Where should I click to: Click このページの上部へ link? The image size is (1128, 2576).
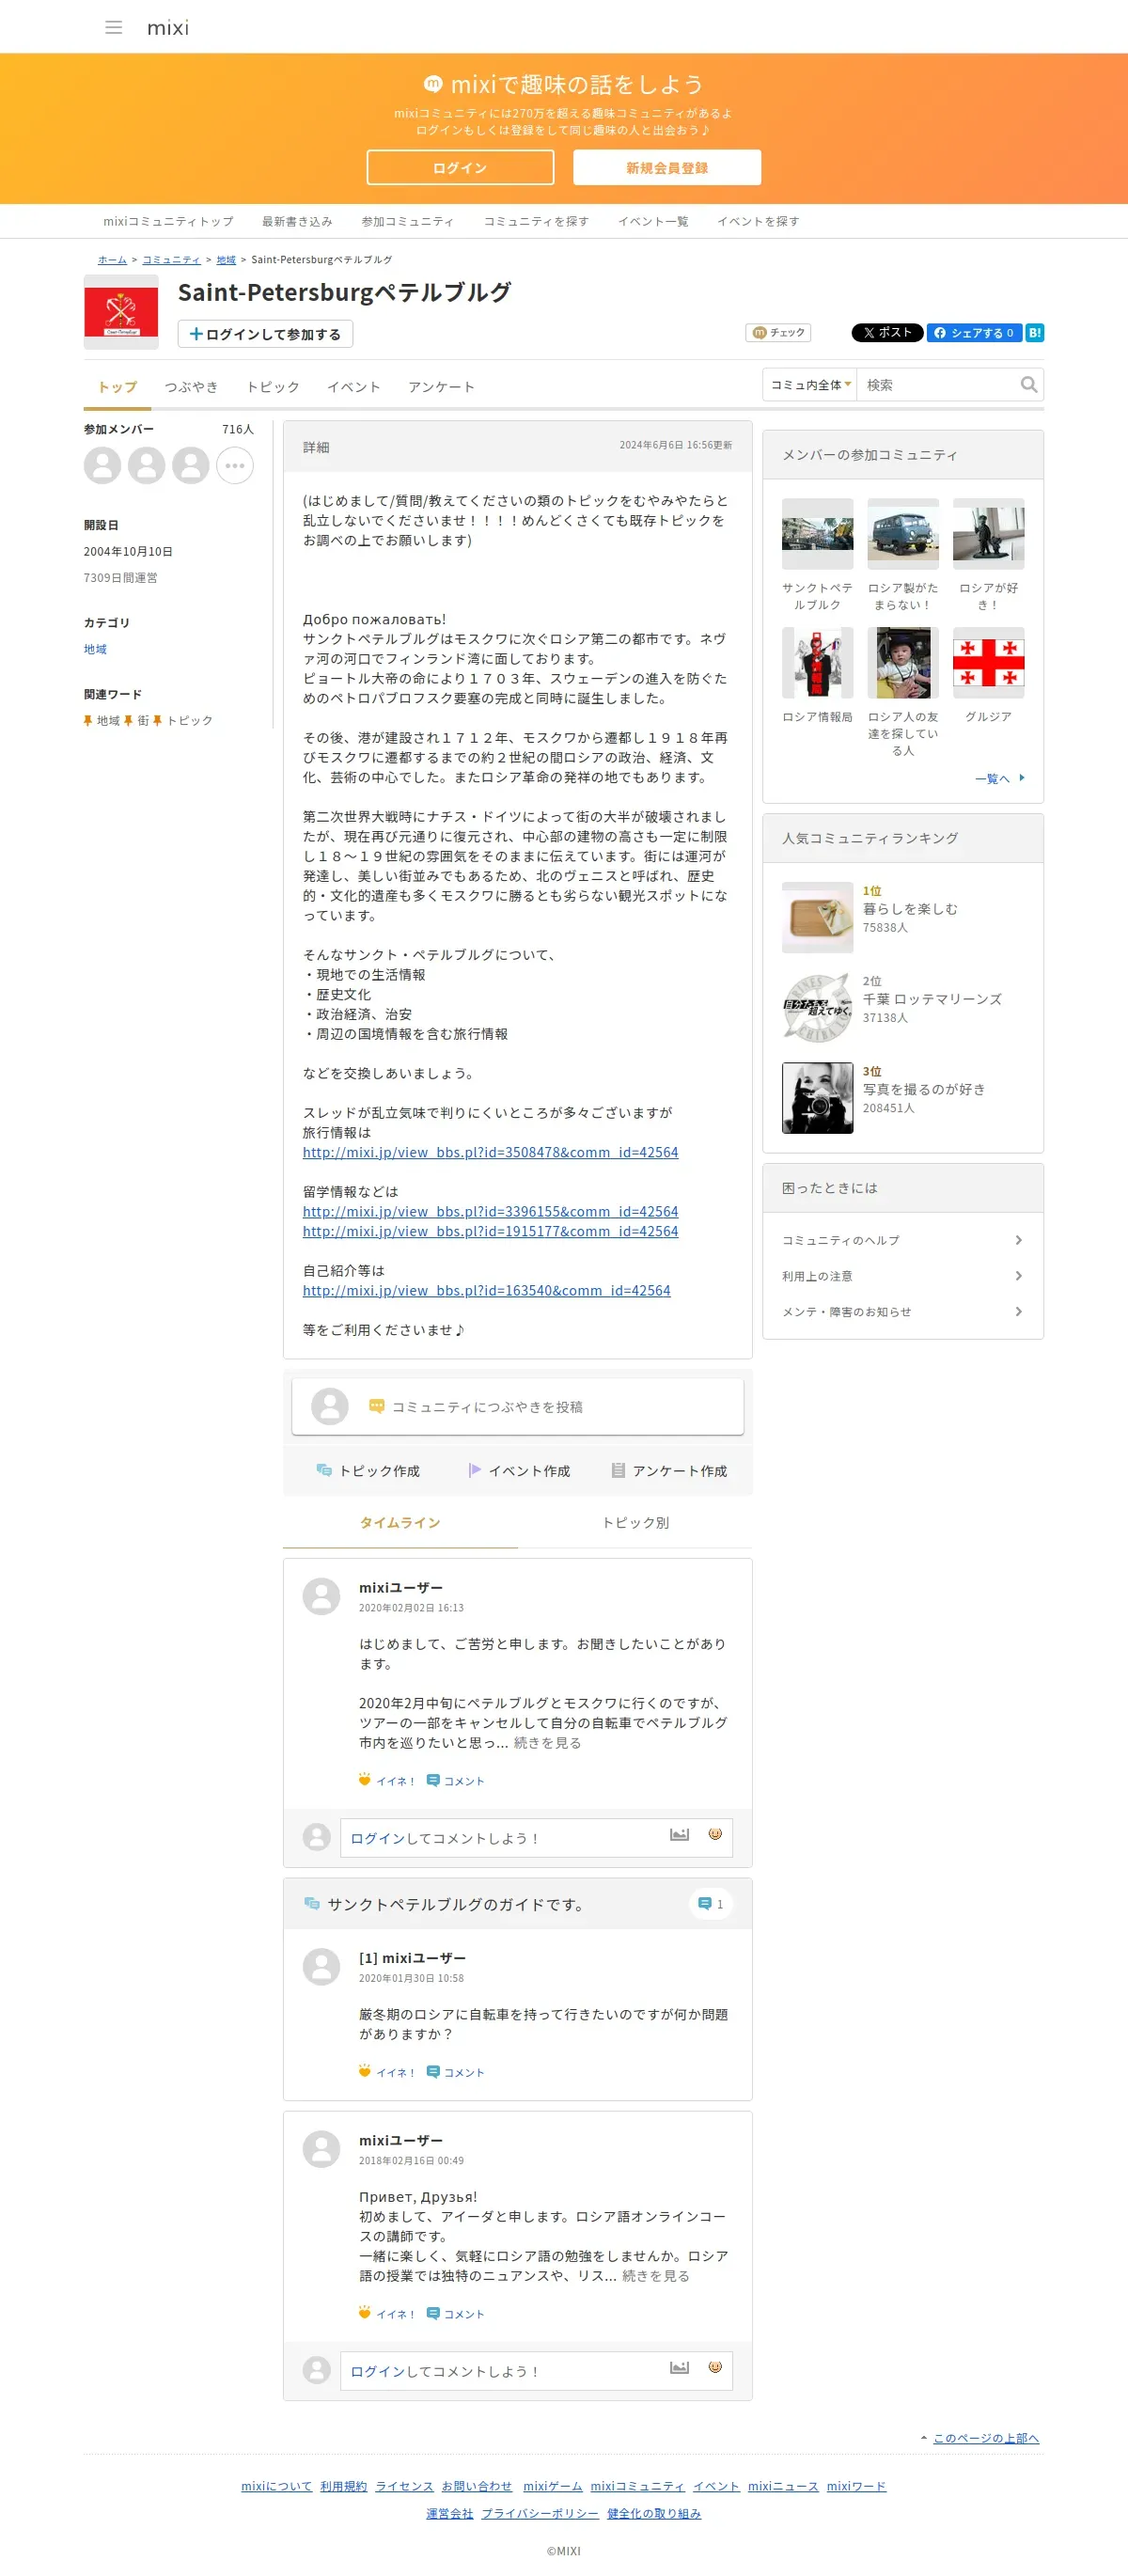click(x=986, y=2439)
